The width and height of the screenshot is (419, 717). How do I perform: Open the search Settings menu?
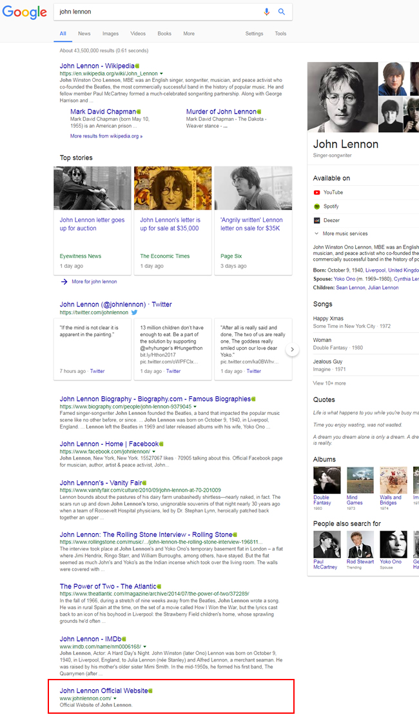point(254,34)
